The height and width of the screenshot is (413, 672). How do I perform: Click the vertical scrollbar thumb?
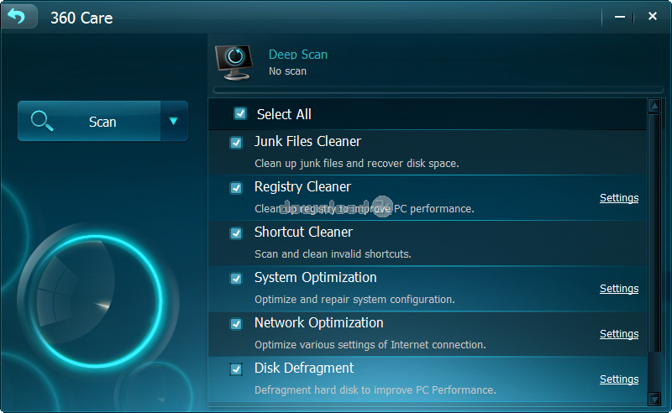[x=654, y=233]
